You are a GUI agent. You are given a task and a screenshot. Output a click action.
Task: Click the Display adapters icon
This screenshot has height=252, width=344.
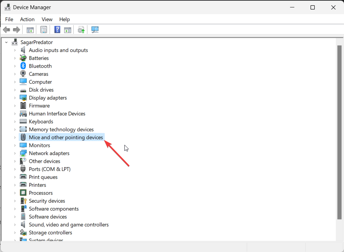(x=23, y=98)
